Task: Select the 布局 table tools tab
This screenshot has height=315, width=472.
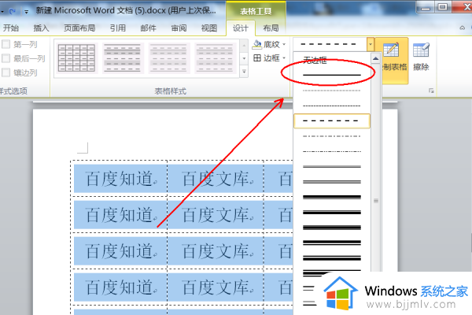Action: coord(271,28)
